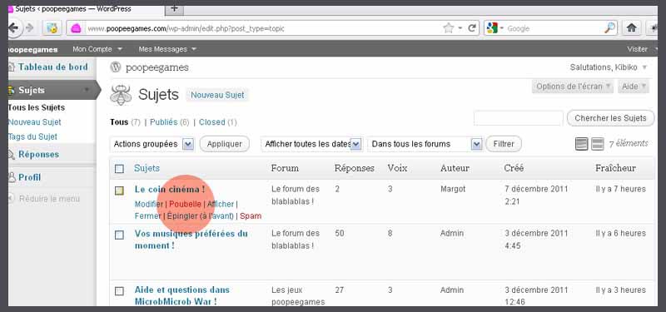Click the pink site identity icon
The image size is (666, 312).
76,29
